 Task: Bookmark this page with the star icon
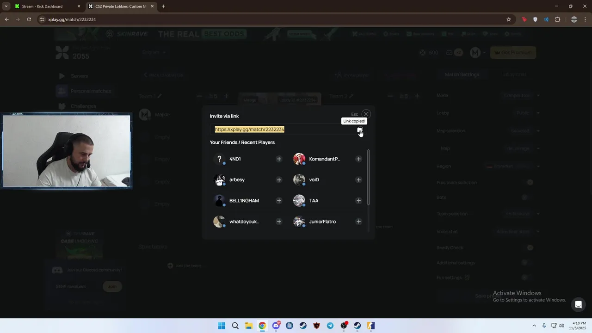[x=509, y=19]
